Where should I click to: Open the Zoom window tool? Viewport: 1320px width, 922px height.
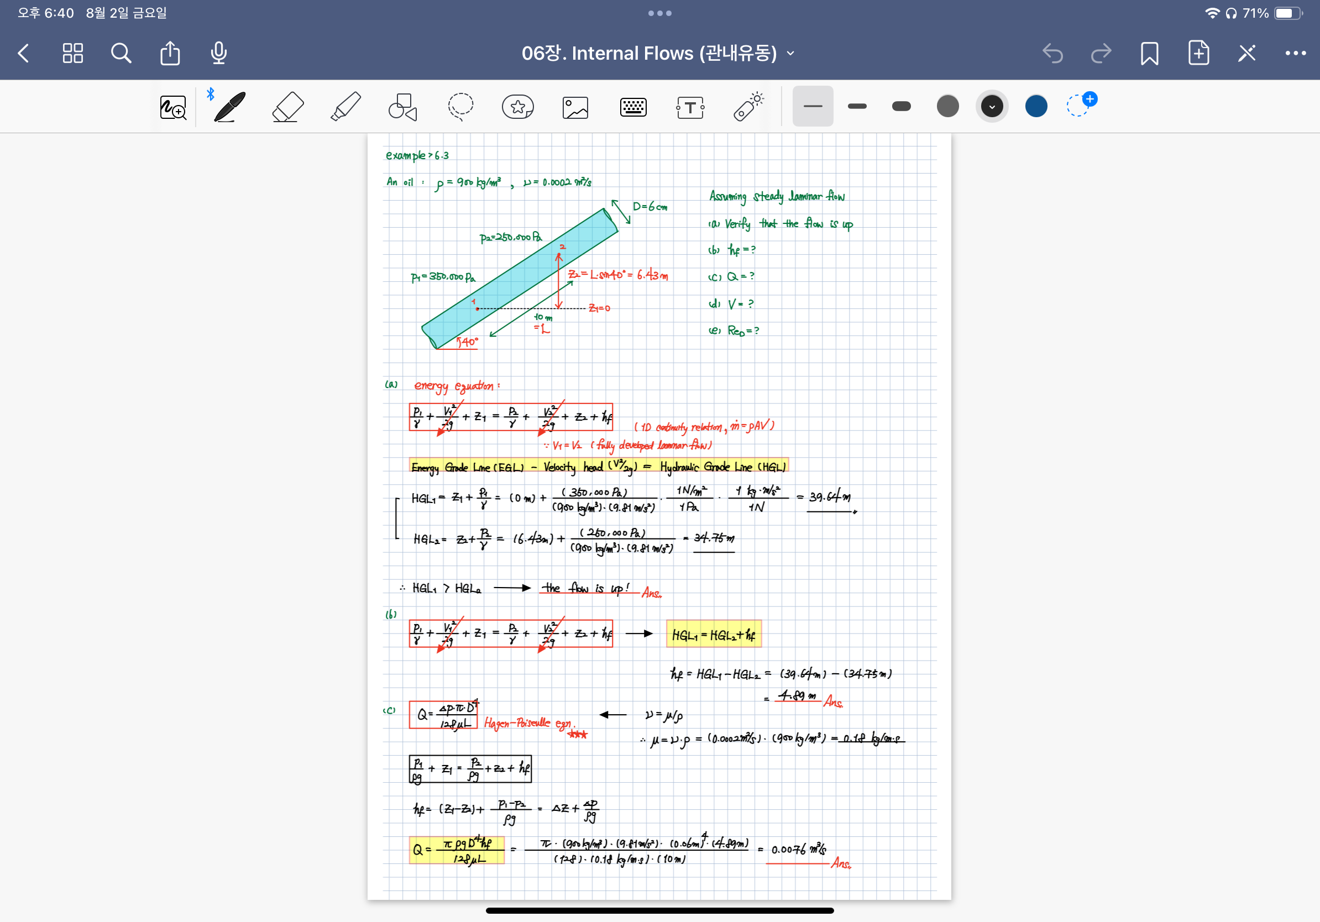172,107
